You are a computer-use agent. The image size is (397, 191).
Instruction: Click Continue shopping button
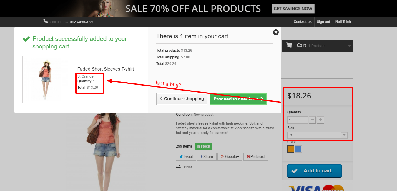(x=182, y=99)
